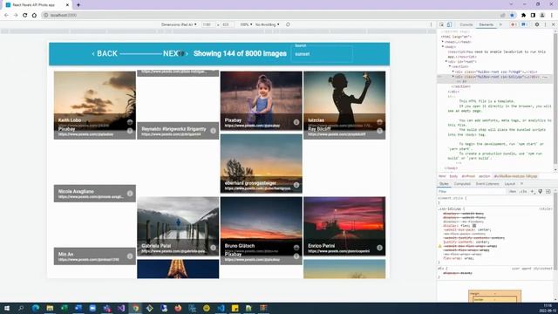The height and width of the screenshot is (314, 558).
Task: Open the 100% zoom dropdown
Action: point(246,24)
